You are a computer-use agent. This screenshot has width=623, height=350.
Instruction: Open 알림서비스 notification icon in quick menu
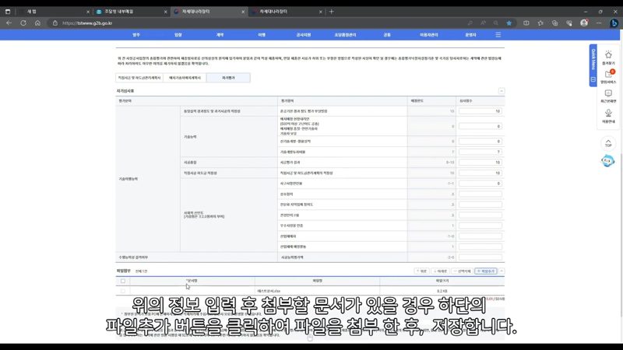608,76
